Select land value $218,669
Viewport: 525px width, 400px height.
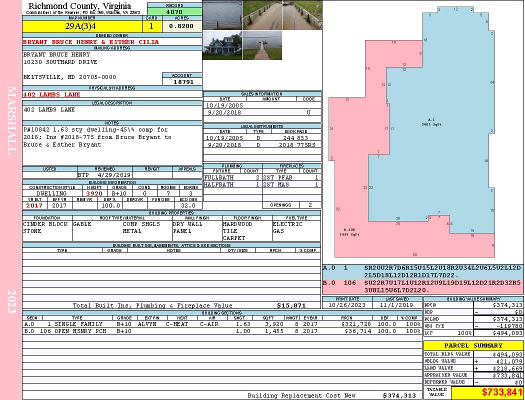pos(507,368)
